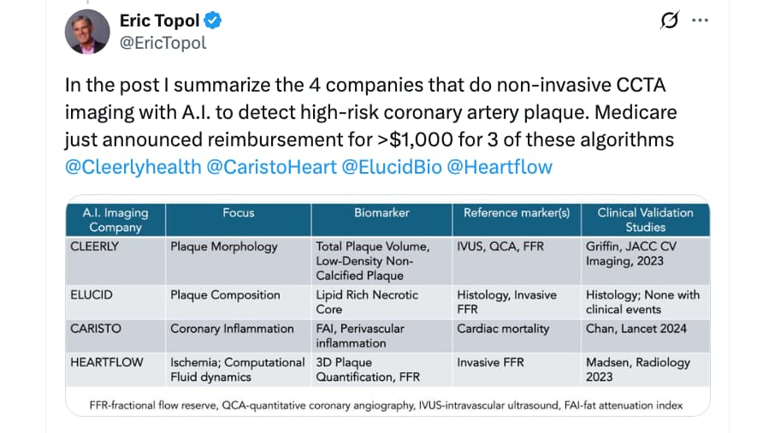This screenshot has width=763, height=433.
Task: Open the @Heartflow mention
Action: [x=500, y=166]
